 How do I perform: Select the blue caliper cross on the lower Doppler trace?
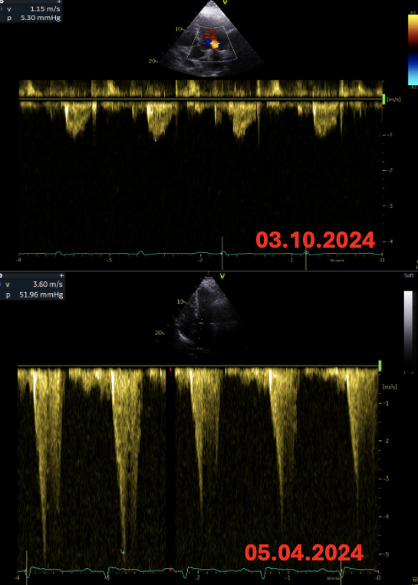click(123, 552)
